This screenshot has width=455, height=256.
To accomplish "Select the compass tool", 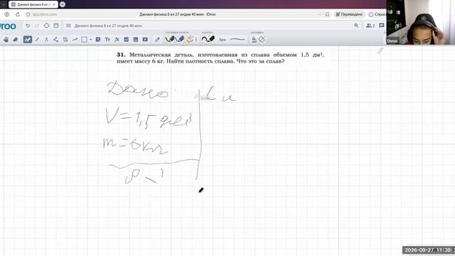I will (x=46, y=40).
